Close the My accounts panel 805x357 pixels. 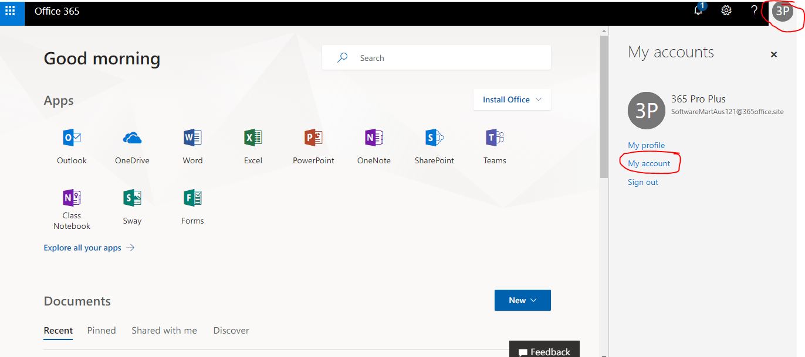774,54
